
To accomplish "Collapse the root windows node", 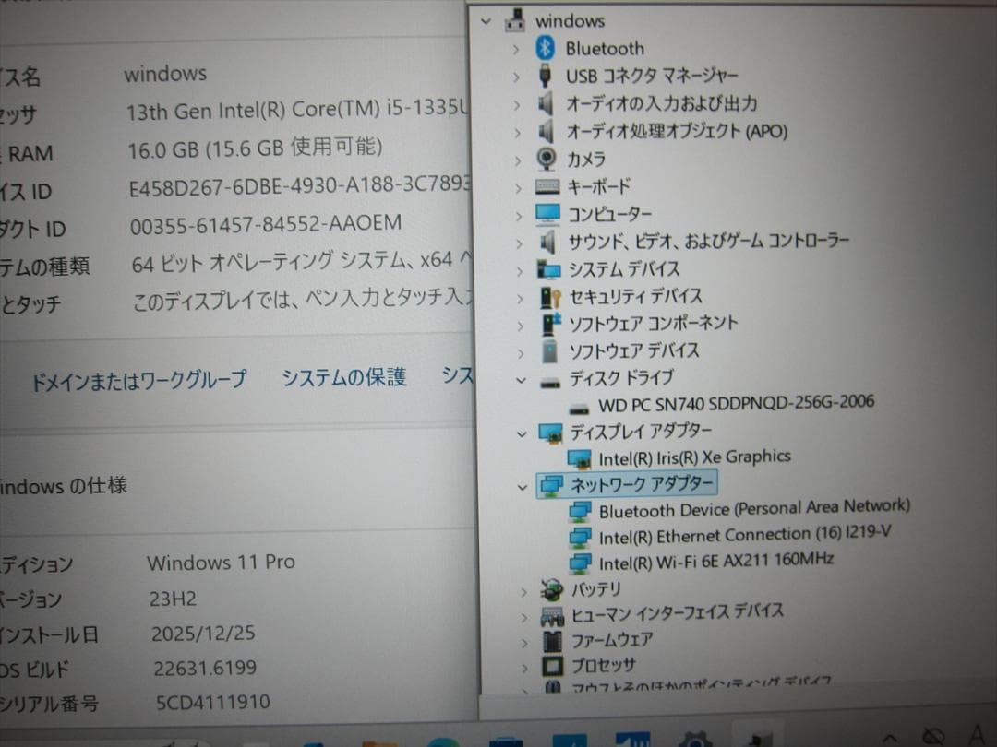I will (x=486, y=21).
